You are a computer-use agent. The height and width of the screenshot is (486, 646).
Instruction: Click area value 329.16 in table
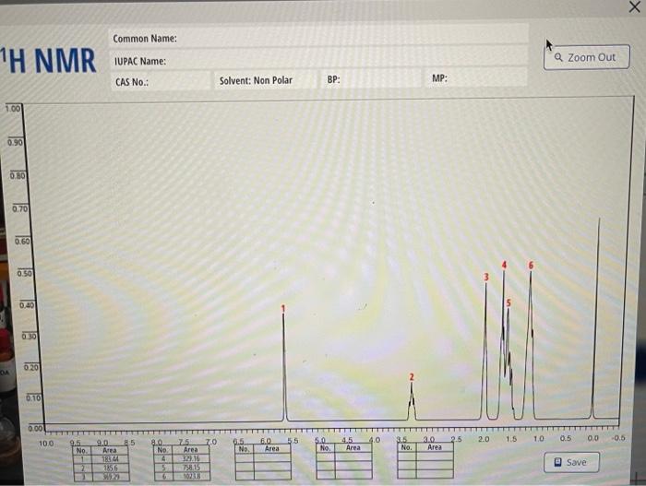[x=191, y=458]
